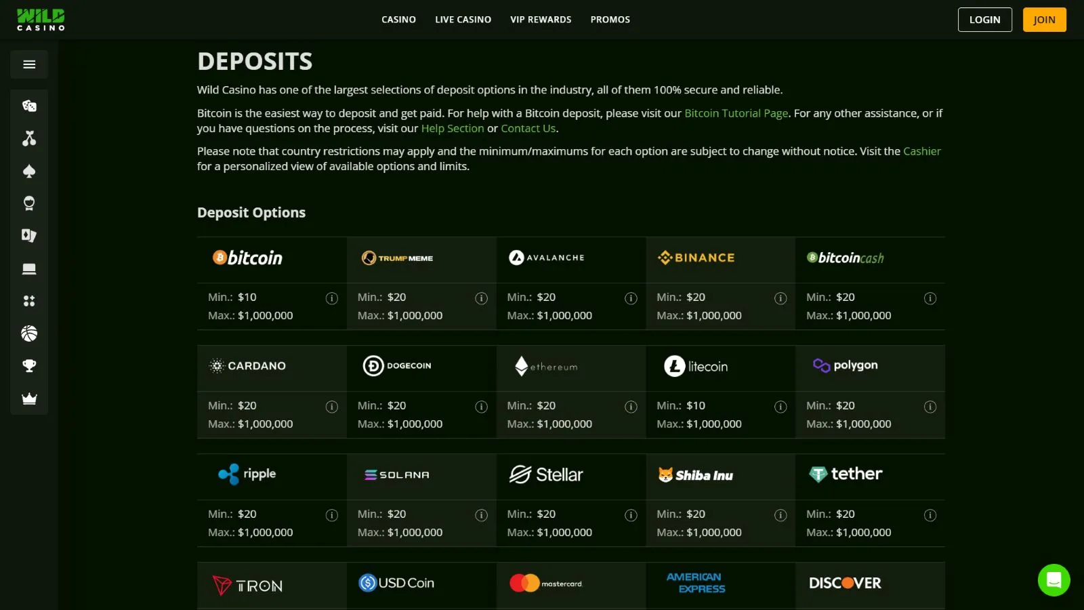Image resolution: width=1084 pixels, height=610 pixels.
Task: Click the trophy icon in sidebar
Action: 29,366
